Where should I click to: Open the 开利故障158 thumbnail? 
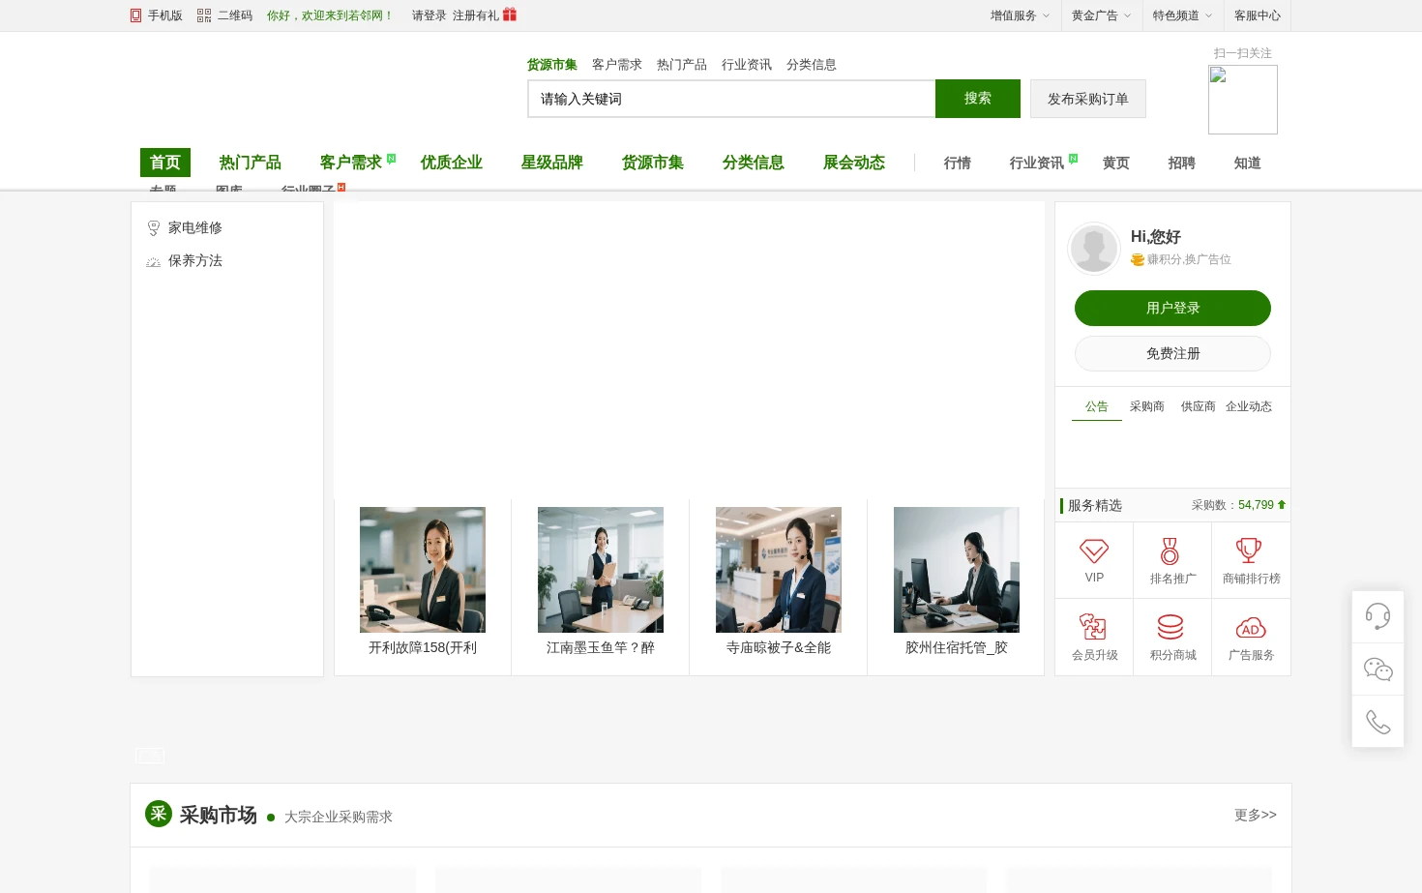(x=423, y=570)
